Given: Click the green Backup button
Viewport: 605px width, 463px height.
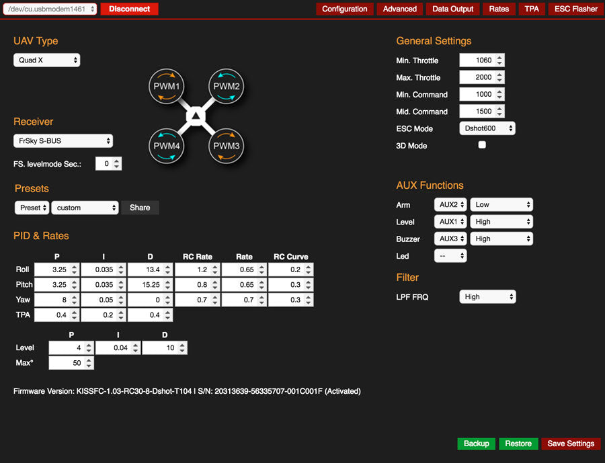Looking at the screenshot, I should 476,444.
